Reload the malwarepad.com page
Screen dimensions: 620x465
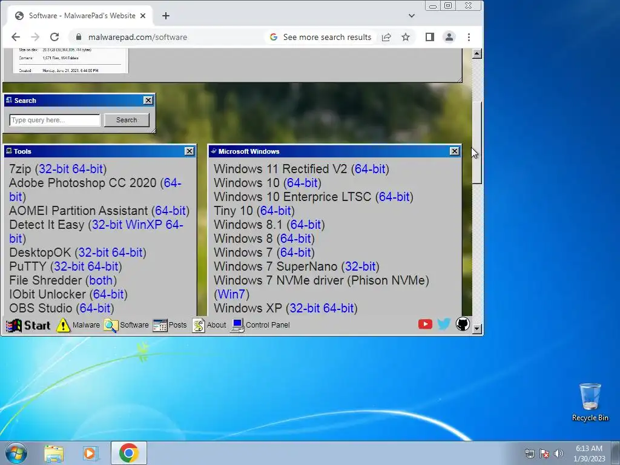coord(54,37)
